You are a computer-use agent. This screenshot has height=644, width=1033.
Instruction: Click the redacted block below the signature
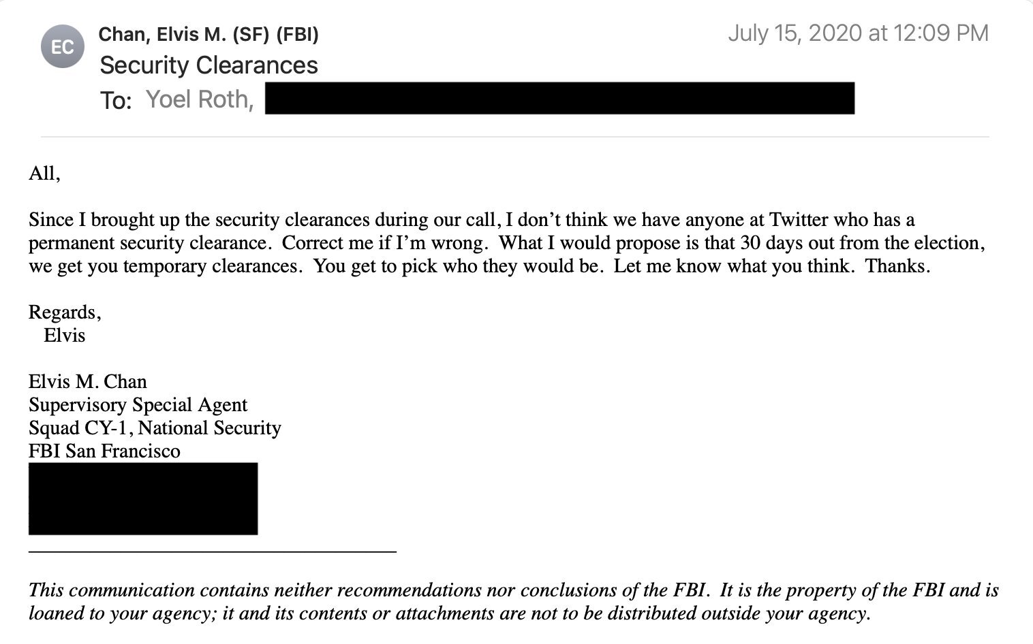tap(143, 498)
